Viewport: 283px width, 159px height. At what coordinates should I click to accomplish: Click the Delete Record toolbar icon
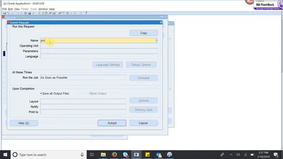point(54,13)
